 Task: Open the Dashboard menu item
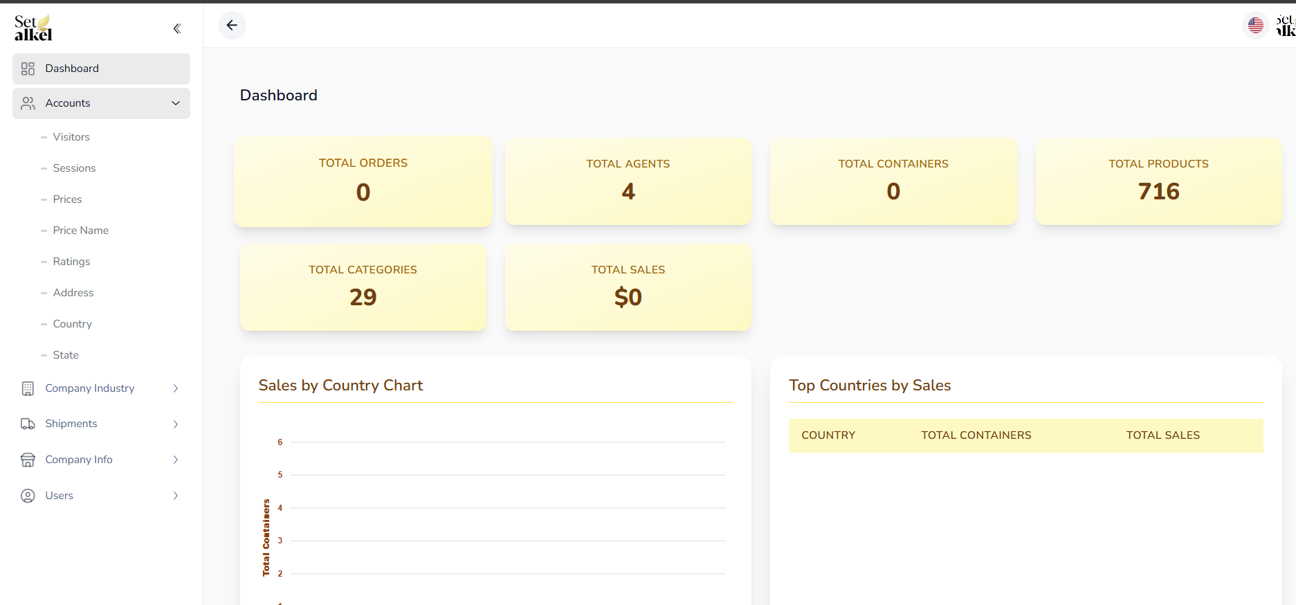(x=101, y=69)
